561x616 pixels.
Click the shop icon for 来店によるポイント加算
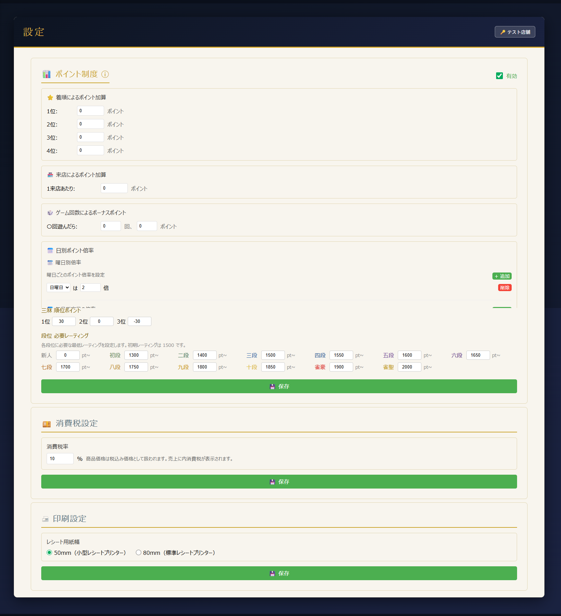tap(50, 175)
